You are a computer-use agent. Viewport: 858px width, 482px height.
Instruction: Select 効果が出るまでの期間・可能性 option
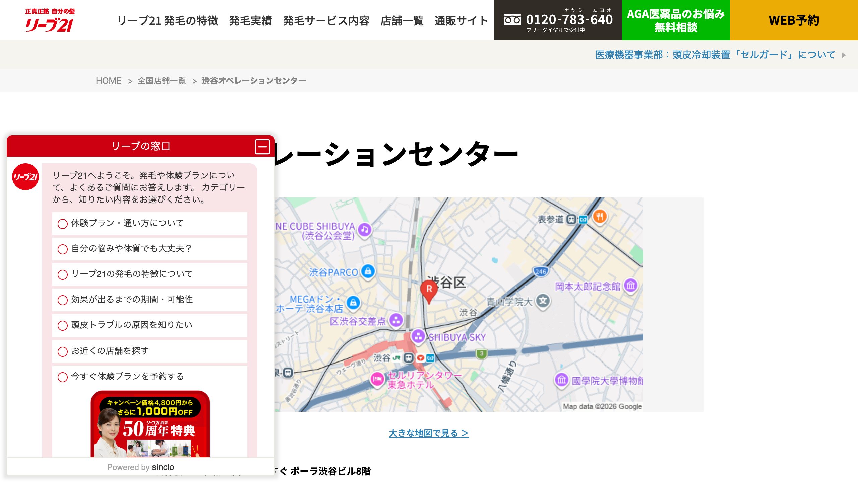coord(150,300)
